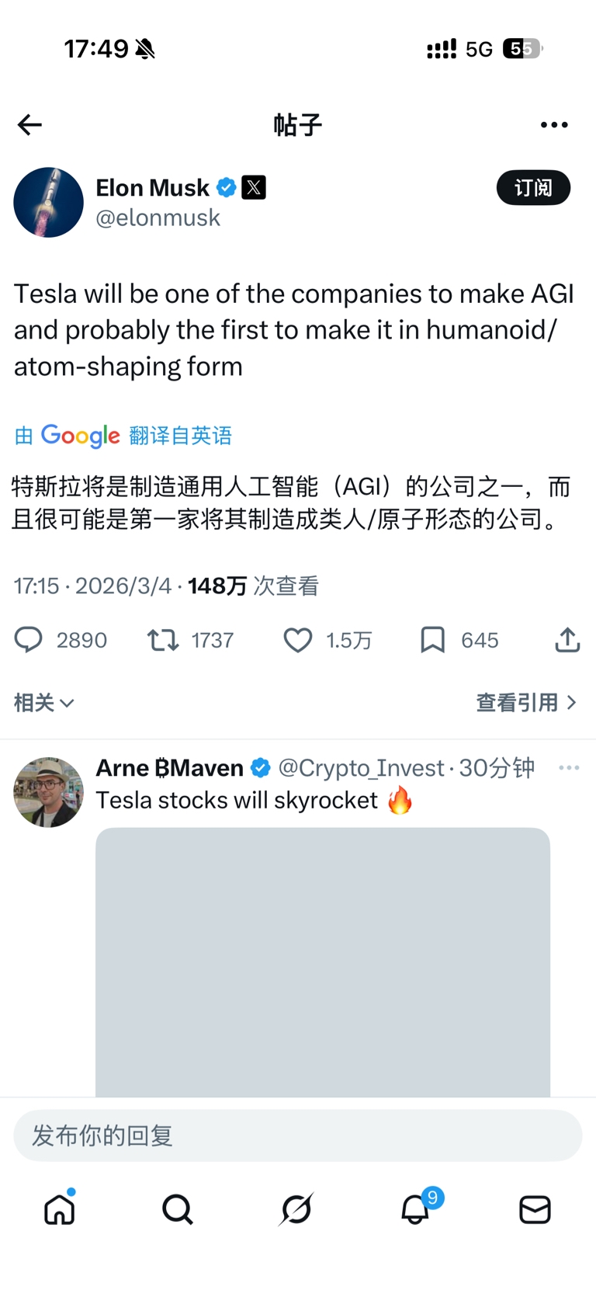Viewport: 596px width, 1297px height.
Task: Tap the X affiliation badge
Action: tap(254, 187)
